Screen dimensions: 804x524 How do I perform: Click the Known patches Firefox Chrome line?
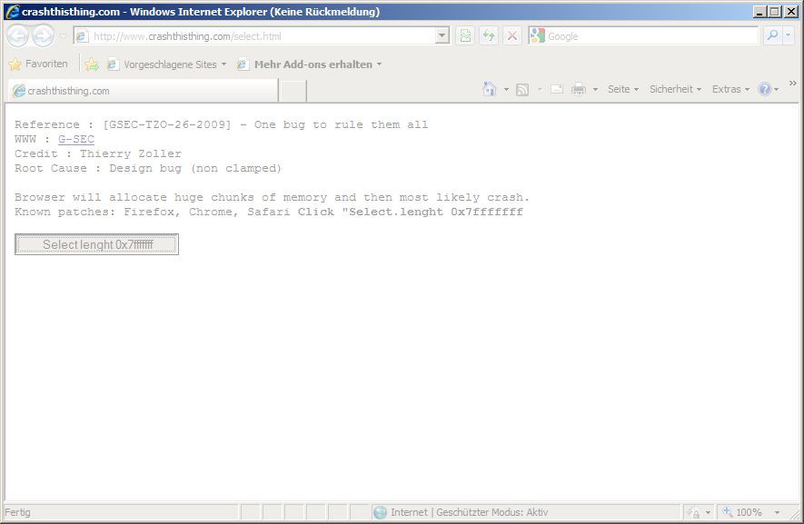coord(269,212)
